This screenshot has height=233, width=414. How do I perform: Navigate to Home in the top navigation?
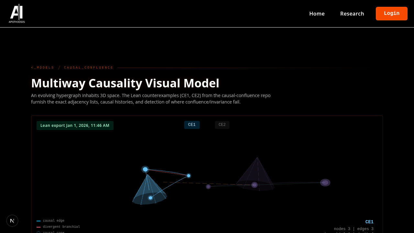pos(317,14)
